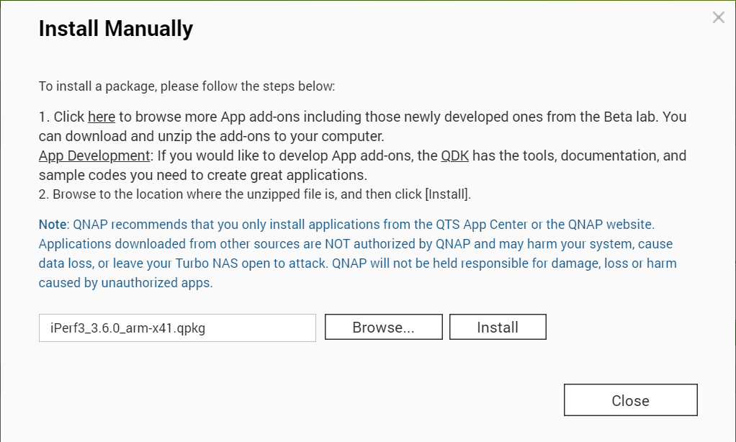Close the dialog with the X icon

pyautogui.click(x=718, y=17)
